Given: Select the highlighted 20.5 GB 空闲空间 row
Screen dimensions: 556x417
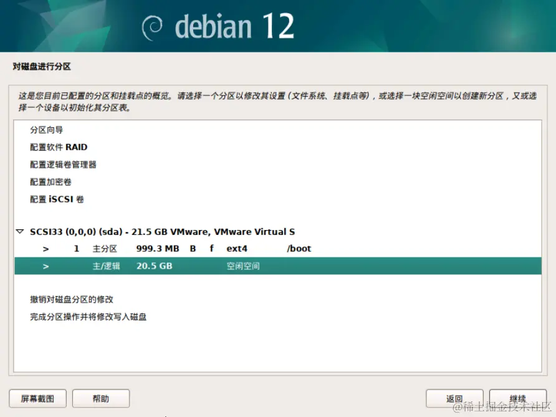Looking at the screenshot, I should click(x=249, y=266).
